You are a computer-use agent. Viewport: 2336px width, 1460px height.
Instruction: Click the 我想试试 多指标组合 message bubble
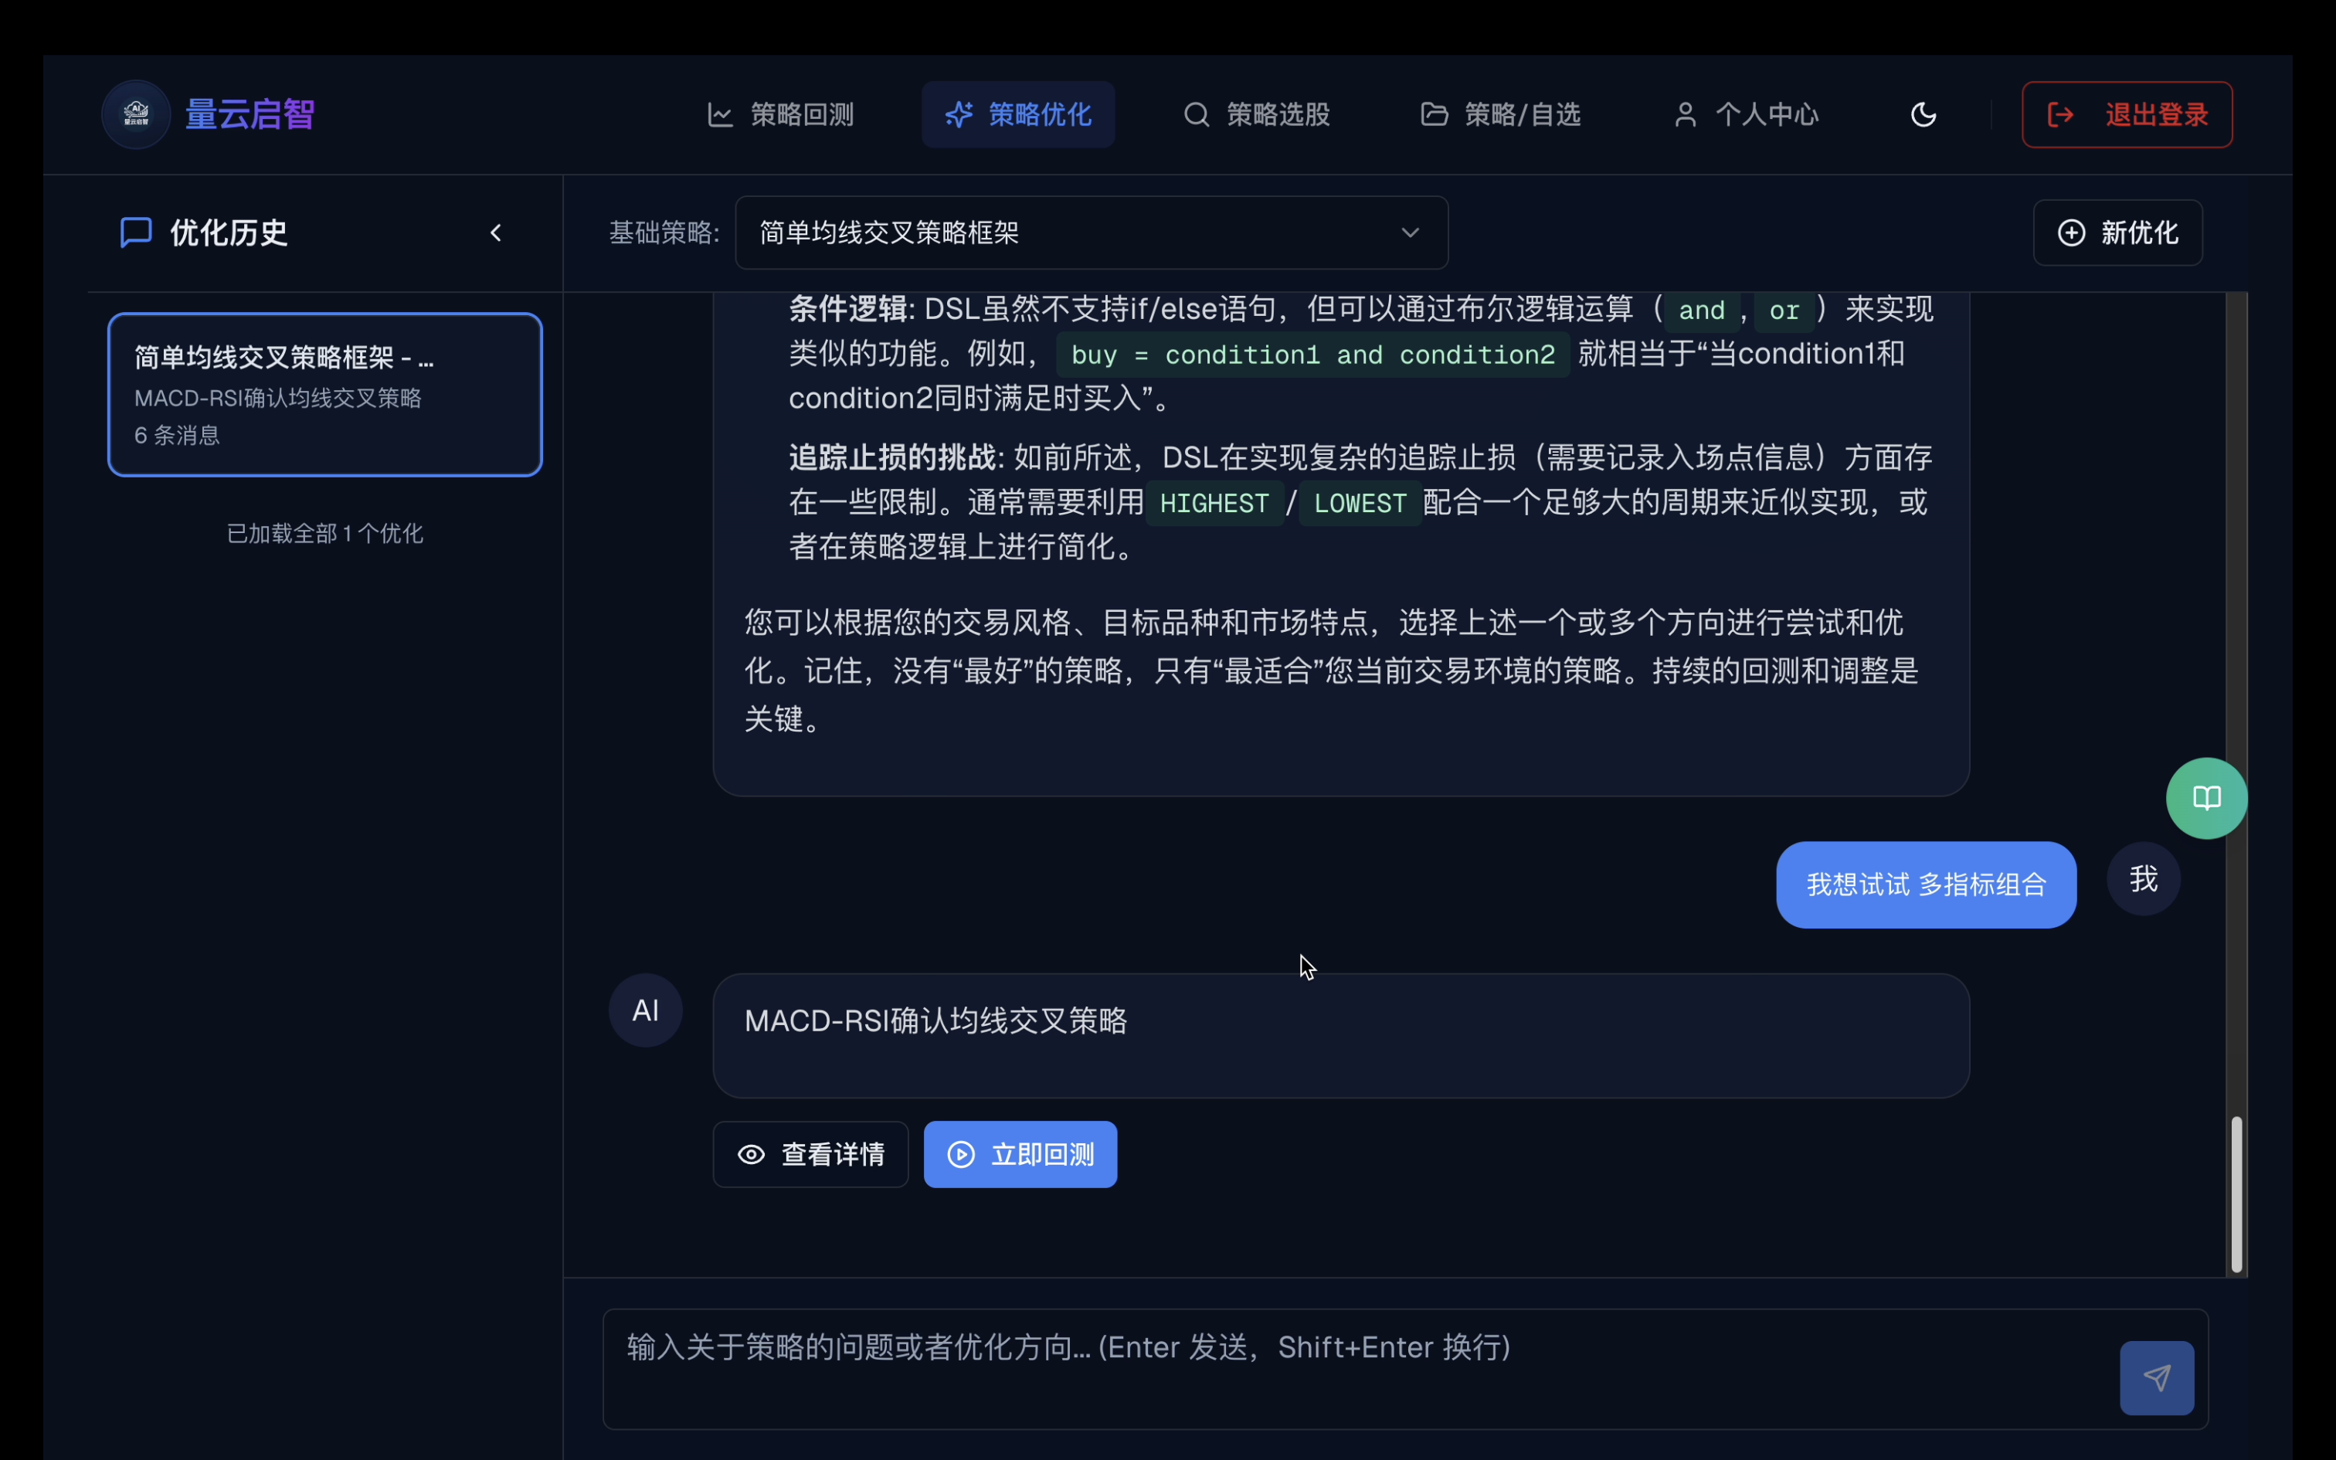[1926, 884]
